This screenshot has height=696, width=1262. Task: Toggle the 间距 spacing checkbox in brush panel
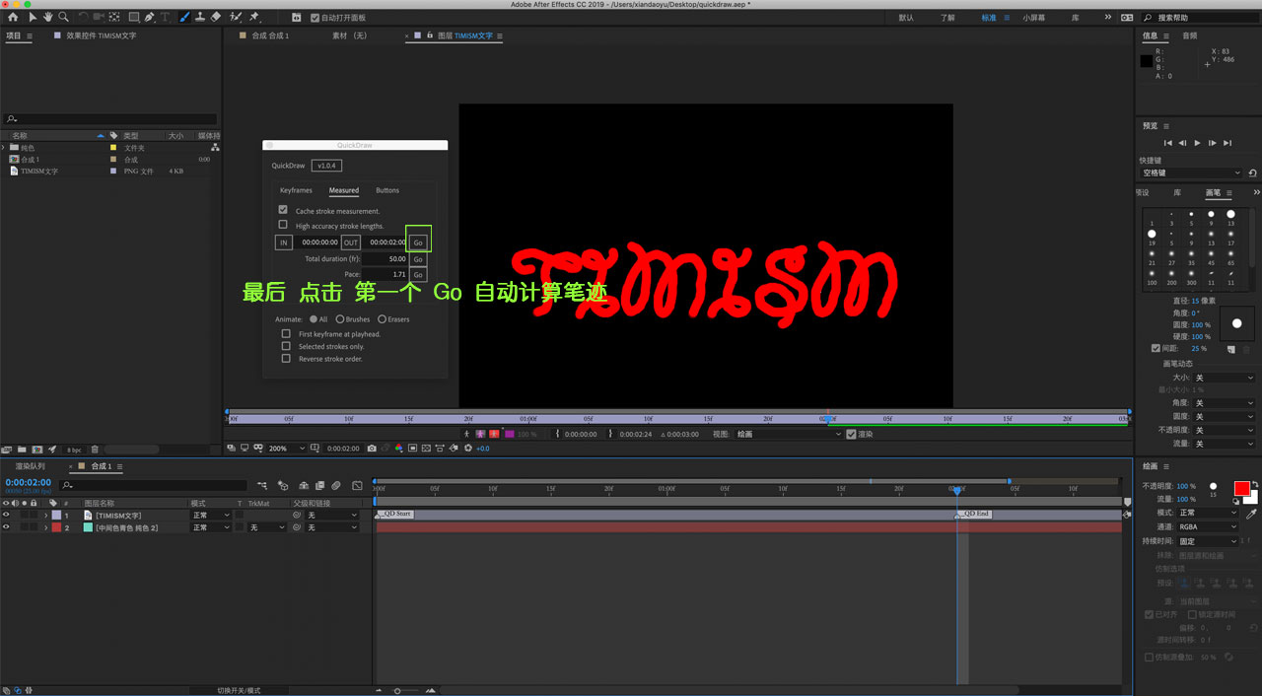point(1156,348)
